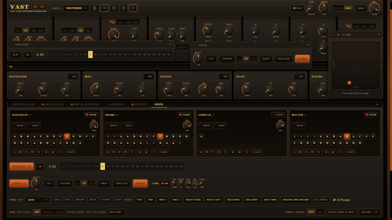Click the Distortion Drive knob
This screenshot has height=220, width=392.
click(x=20, y=89)
